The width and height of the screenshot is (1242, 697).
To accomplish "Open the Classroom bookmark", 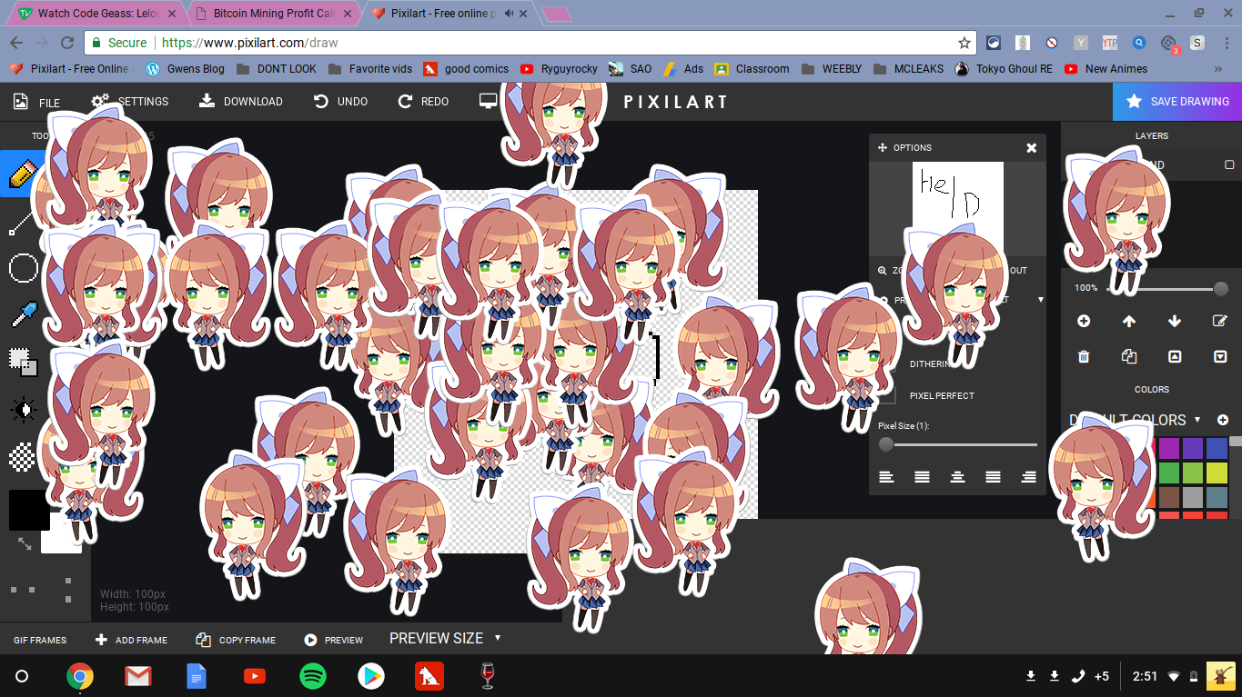I will (x=752, y=68).
